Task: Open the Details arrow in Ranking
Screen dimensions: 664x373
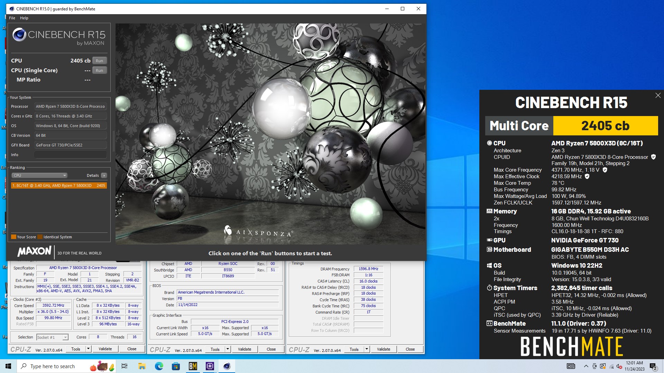Action: coord(104,175)
